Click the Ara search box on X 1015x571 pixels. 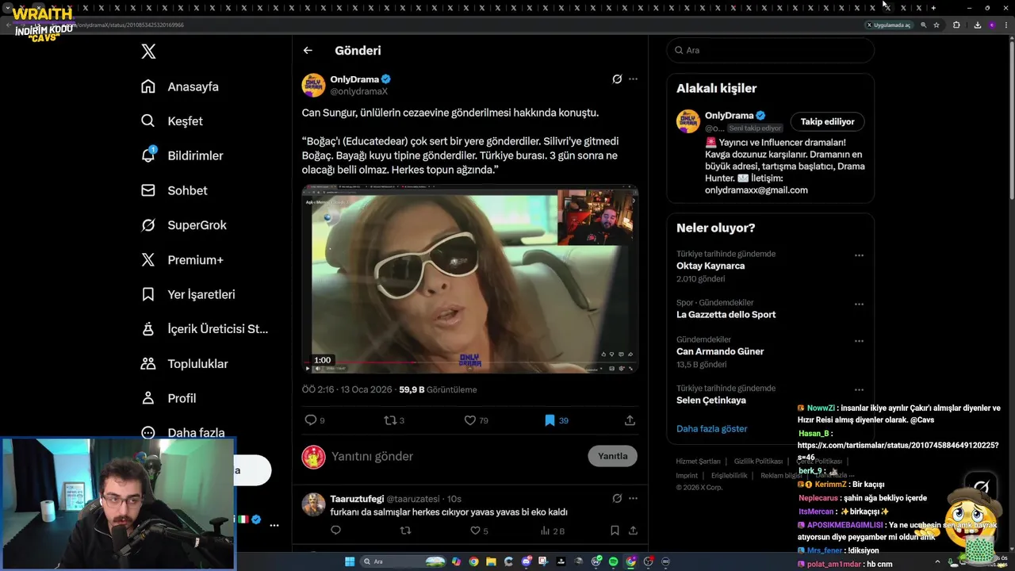tap(770, 50)
